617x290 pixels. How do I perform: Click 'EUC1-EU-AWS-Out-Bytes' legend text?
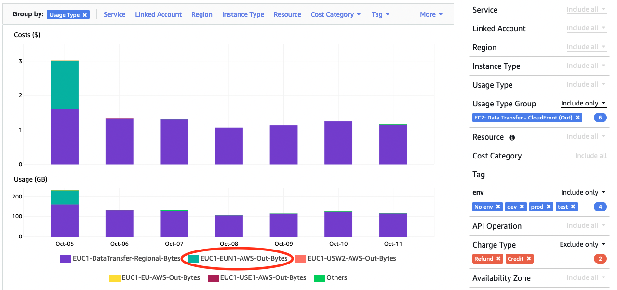tap(161, 277)
